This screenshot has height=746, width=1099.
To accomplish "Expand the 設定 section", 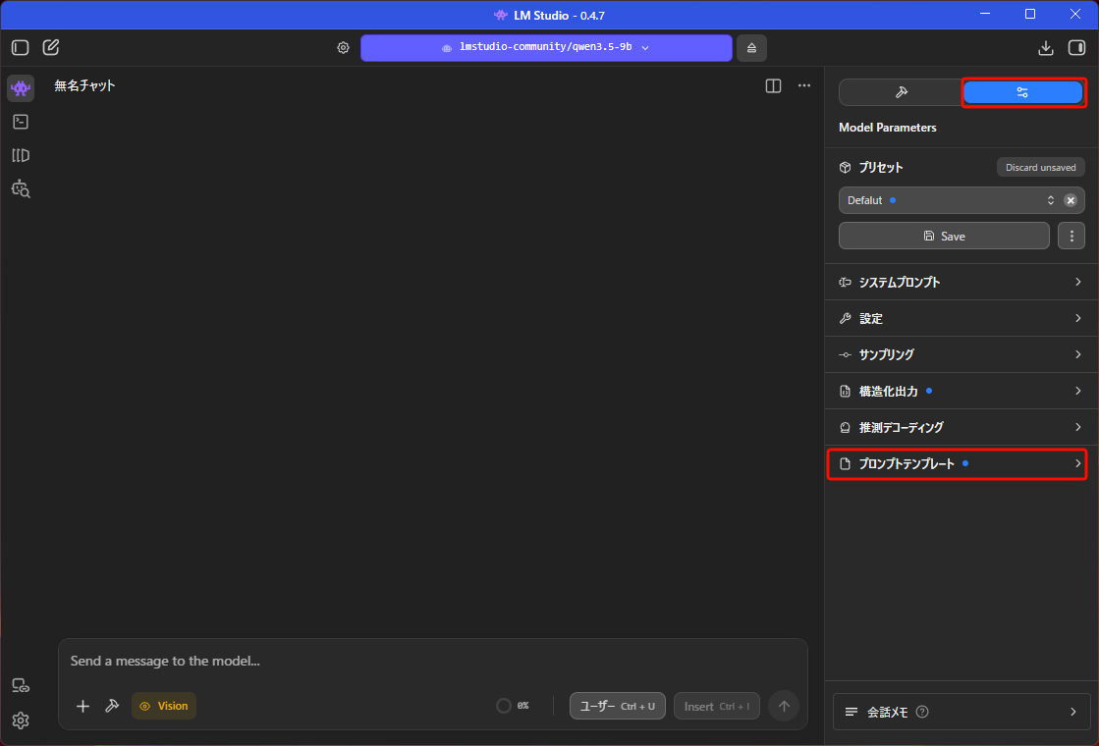I will click(x=961, y=319).
